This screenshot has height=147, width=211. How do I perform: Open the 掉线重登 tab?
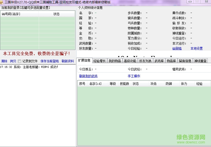coord(200,61)
